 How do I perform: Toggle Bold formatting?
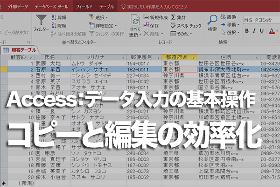[x=247, y=31]
